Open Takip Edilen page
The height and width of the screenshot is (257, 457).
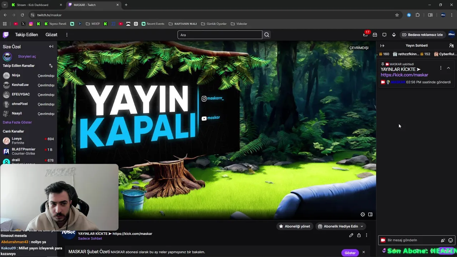point(26,35)
